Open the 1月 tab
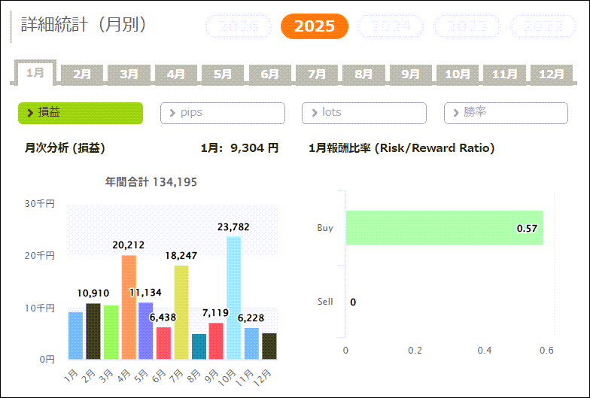 click(x=35, y=73)
